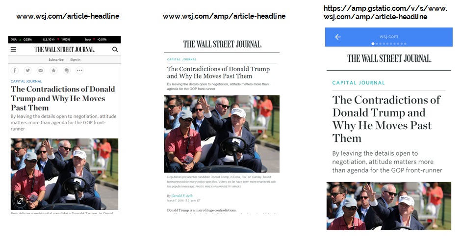Open the hamburger menu on the WSJ mobile page
461x244 pixels.
[x=14, y=50]
